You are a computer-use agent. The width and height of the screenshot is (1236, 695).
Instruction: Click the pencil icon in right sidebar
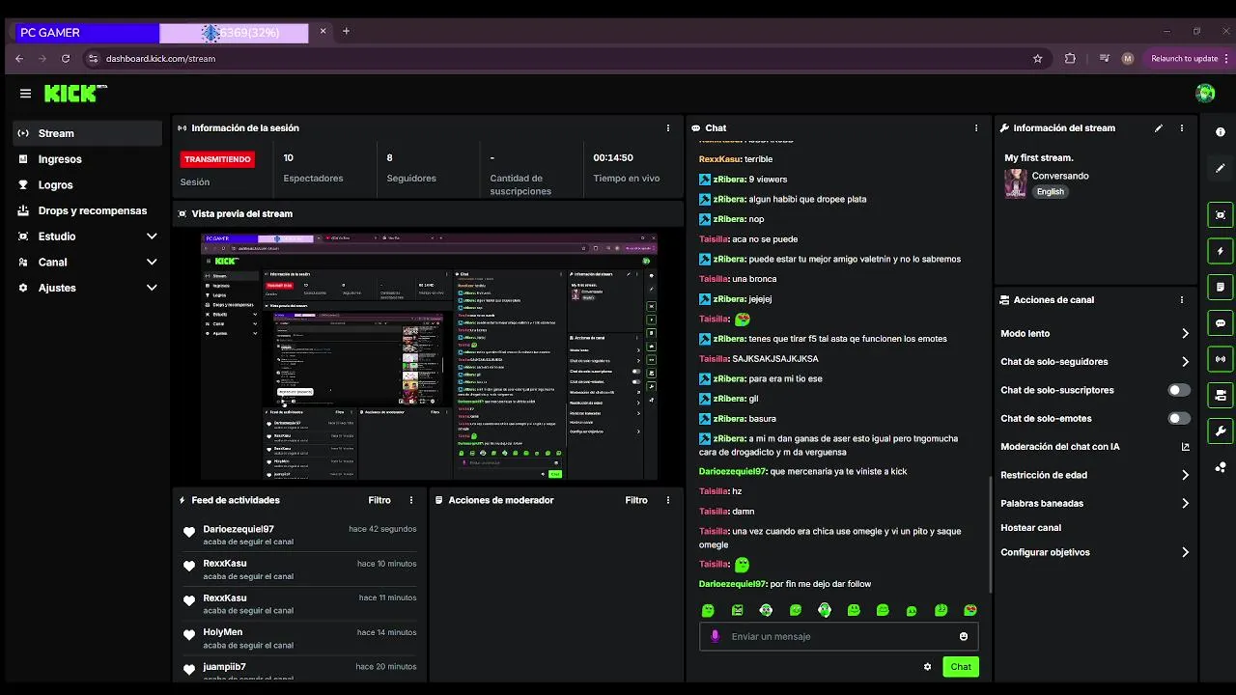[1221, 168]
